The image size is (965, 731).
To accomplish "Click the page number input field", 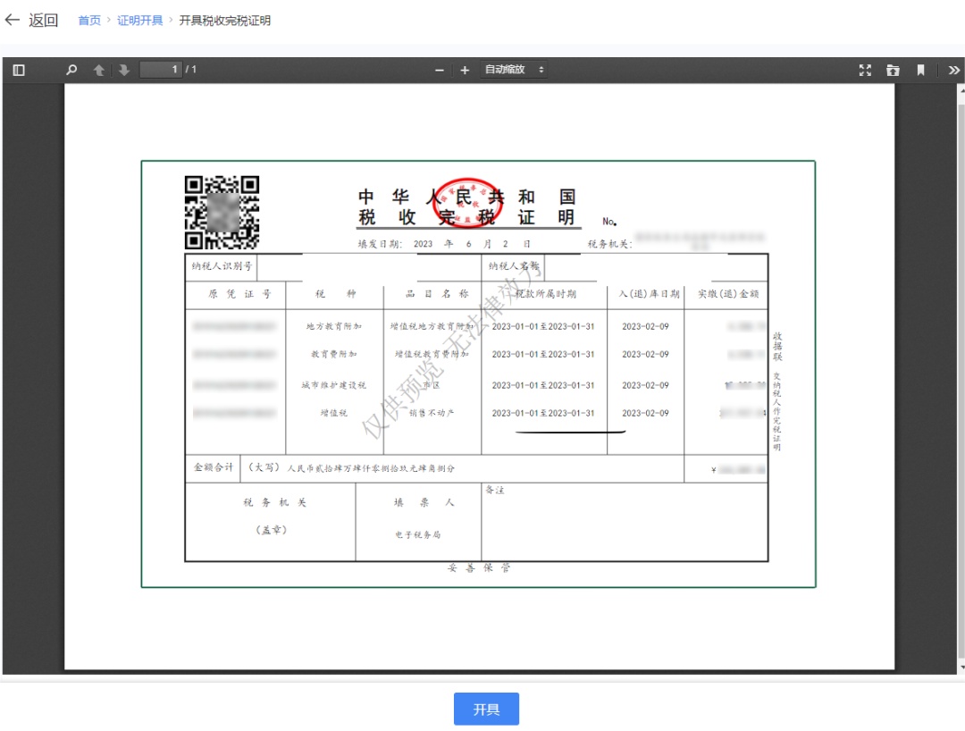I will pos(161,70).
